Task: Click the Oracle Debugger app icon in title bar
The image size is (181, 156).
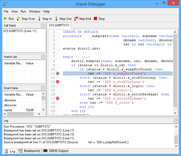Action: click(x=5, y=4)
